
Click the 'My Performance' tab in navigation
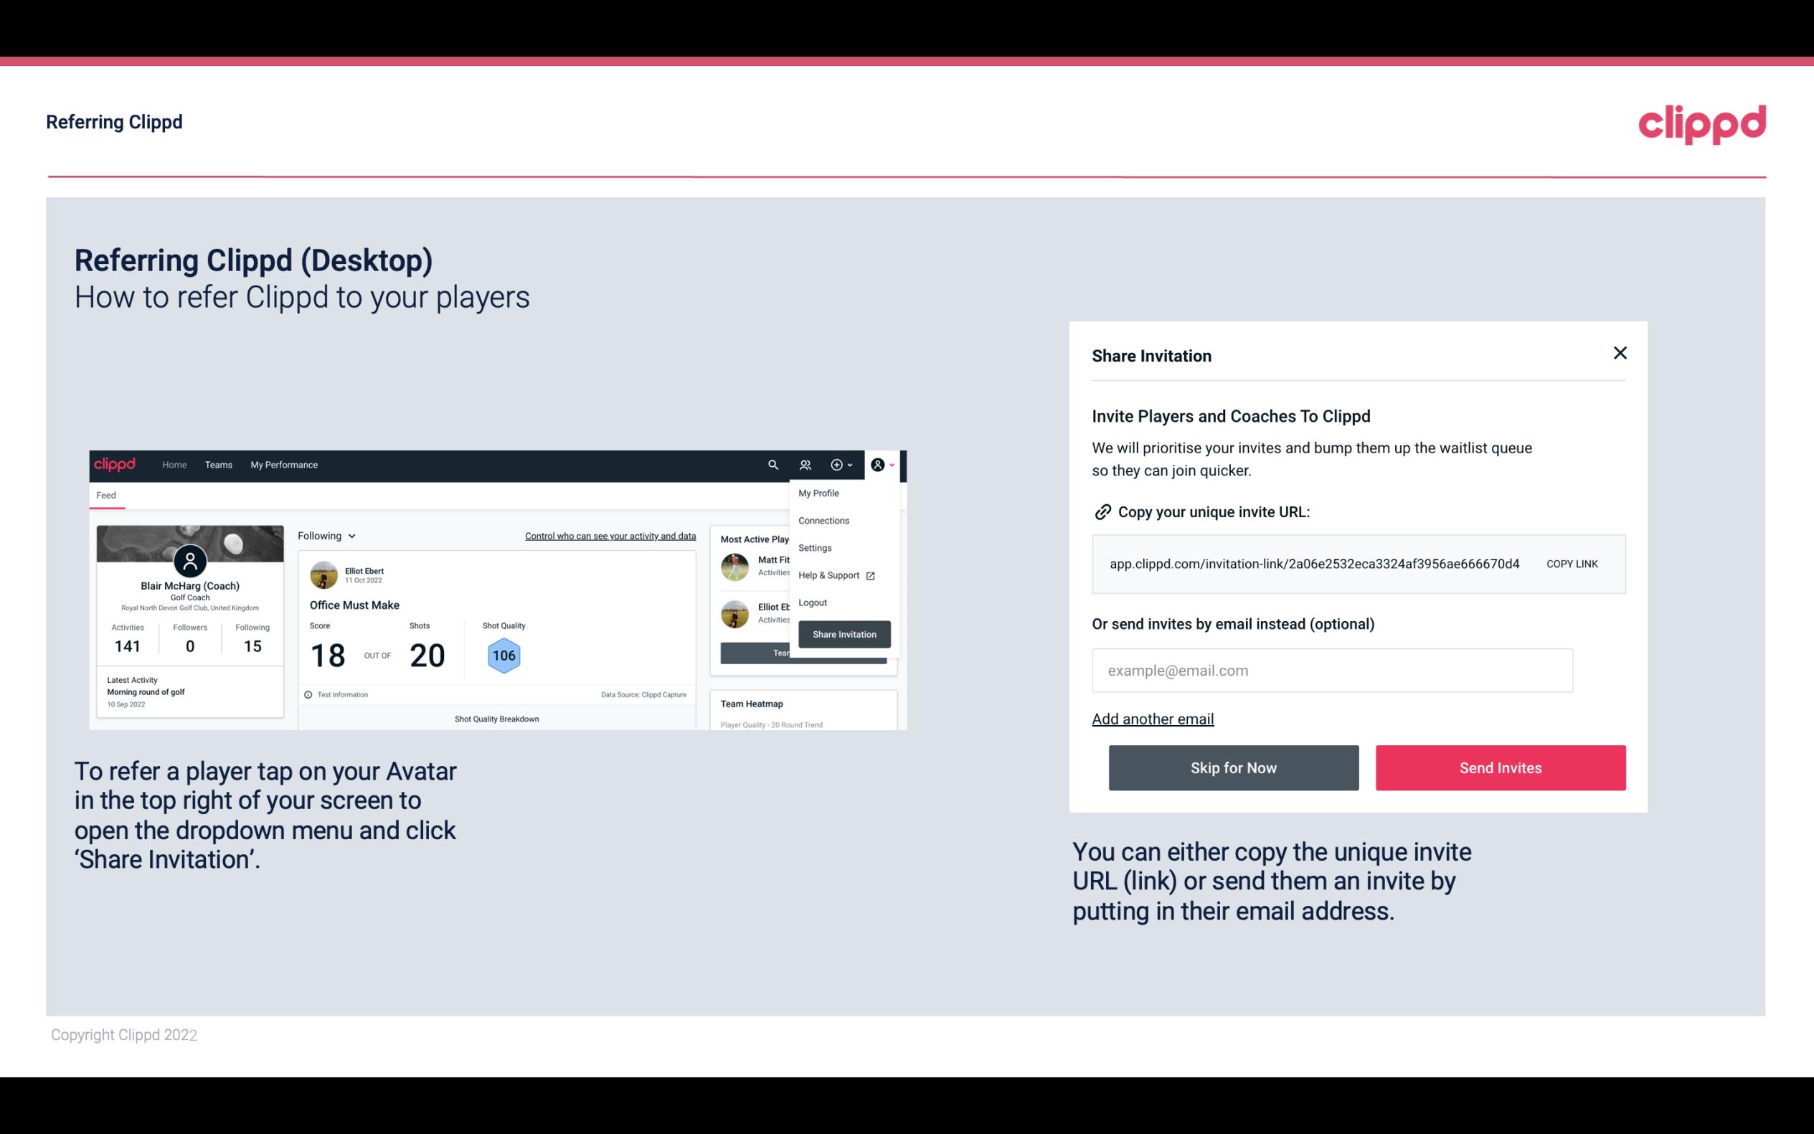[x=283, y=464]
